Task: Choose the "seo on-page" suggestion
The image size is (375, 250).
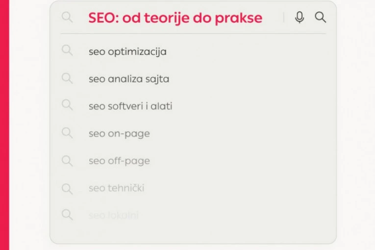Action: 119,134
